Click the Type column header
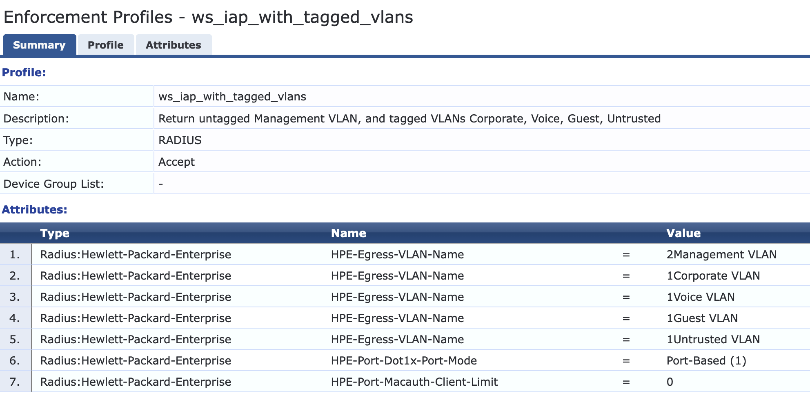 coord(55,233)
